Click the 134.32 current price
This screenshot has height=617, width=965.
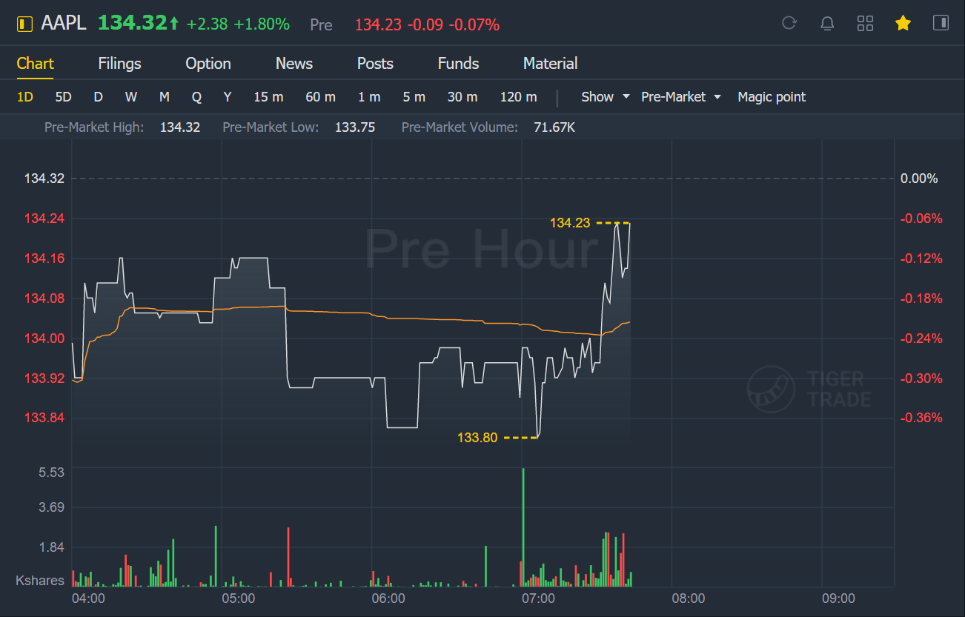133,24
